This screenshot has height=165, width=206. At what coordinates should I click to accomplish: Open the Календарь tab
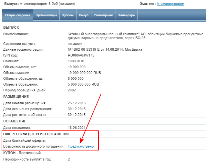click(127, 15)
